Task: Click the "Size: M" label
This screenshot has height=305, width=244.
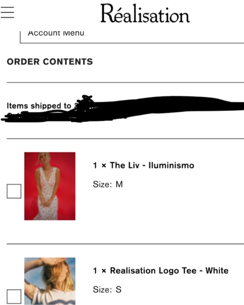Action: [x=108, y=184]
